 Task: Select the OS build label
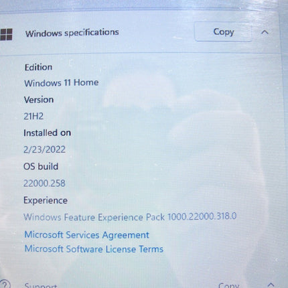(41, 166)
